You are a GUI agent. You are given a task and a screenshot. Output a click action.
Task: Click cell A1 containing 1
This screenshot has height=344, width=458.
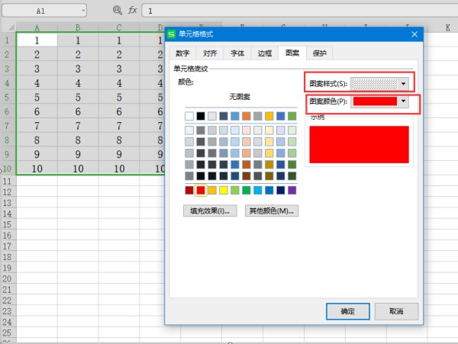click(37, 40)
